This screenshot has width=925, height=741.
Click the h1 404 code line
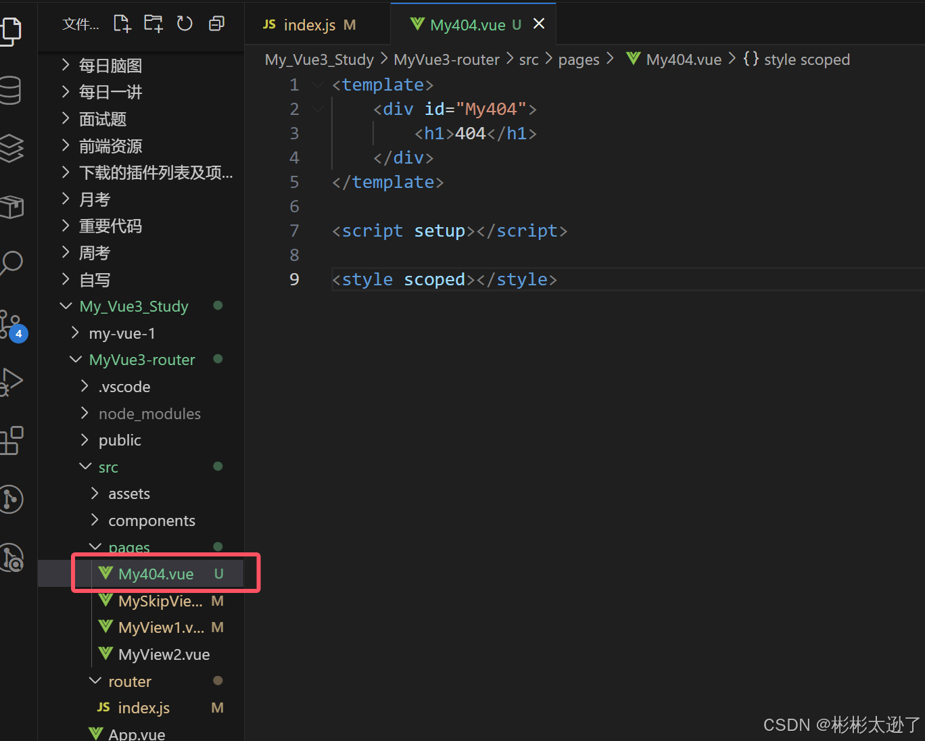point(476,133)
